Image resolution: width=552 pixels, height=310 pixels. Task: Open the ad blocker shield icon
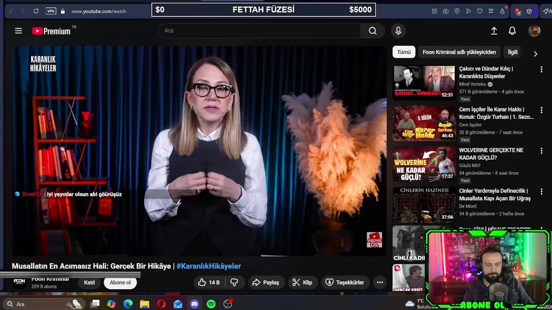[457, 11]
